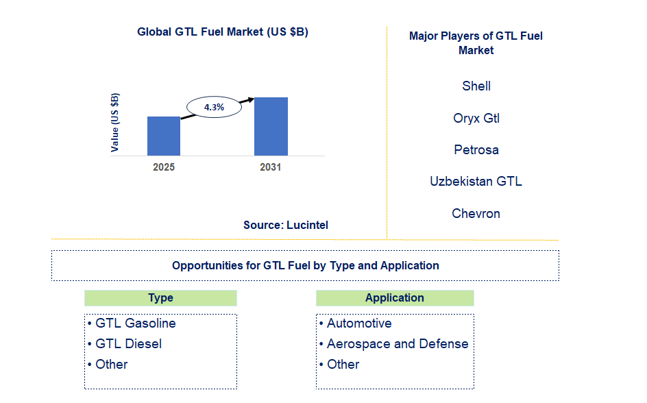Select the green Type header
This screenshot has height=403, width=647.
[x=160, y=298]
